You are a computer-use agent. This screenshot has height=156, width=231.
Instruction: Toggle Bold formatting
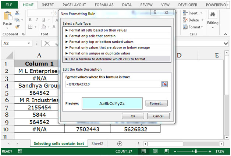(x=30, y=20)
